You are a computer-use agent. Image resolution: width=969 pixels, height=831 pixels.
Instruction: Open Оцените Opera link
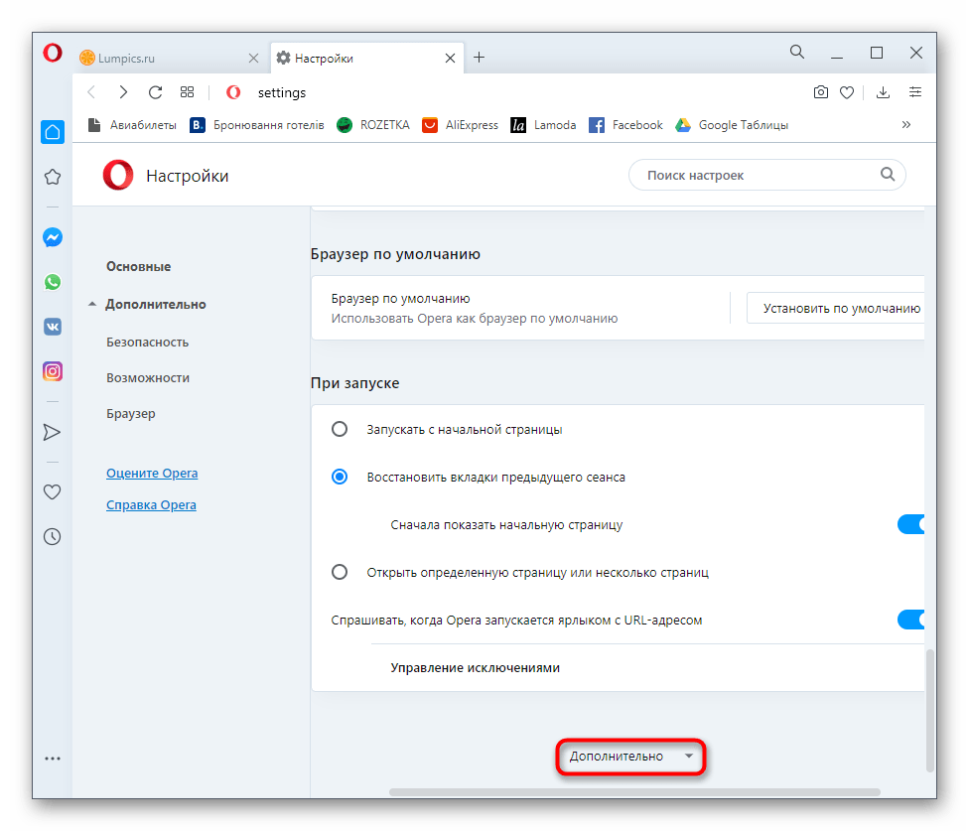tap(152, 473)
